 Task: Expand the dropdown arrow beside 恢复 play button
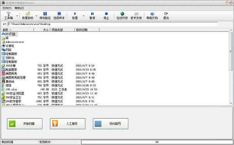(83, 16)
